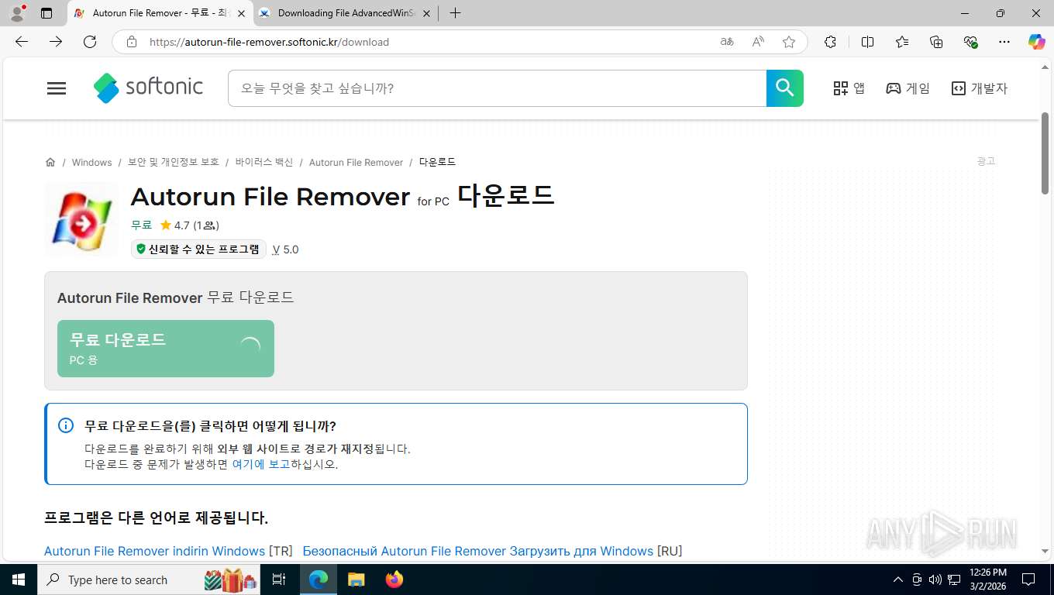Click the translate page icon
The width and height of the screenshot is (1054, 595).
pyautogui.click(x=727, y=42)
